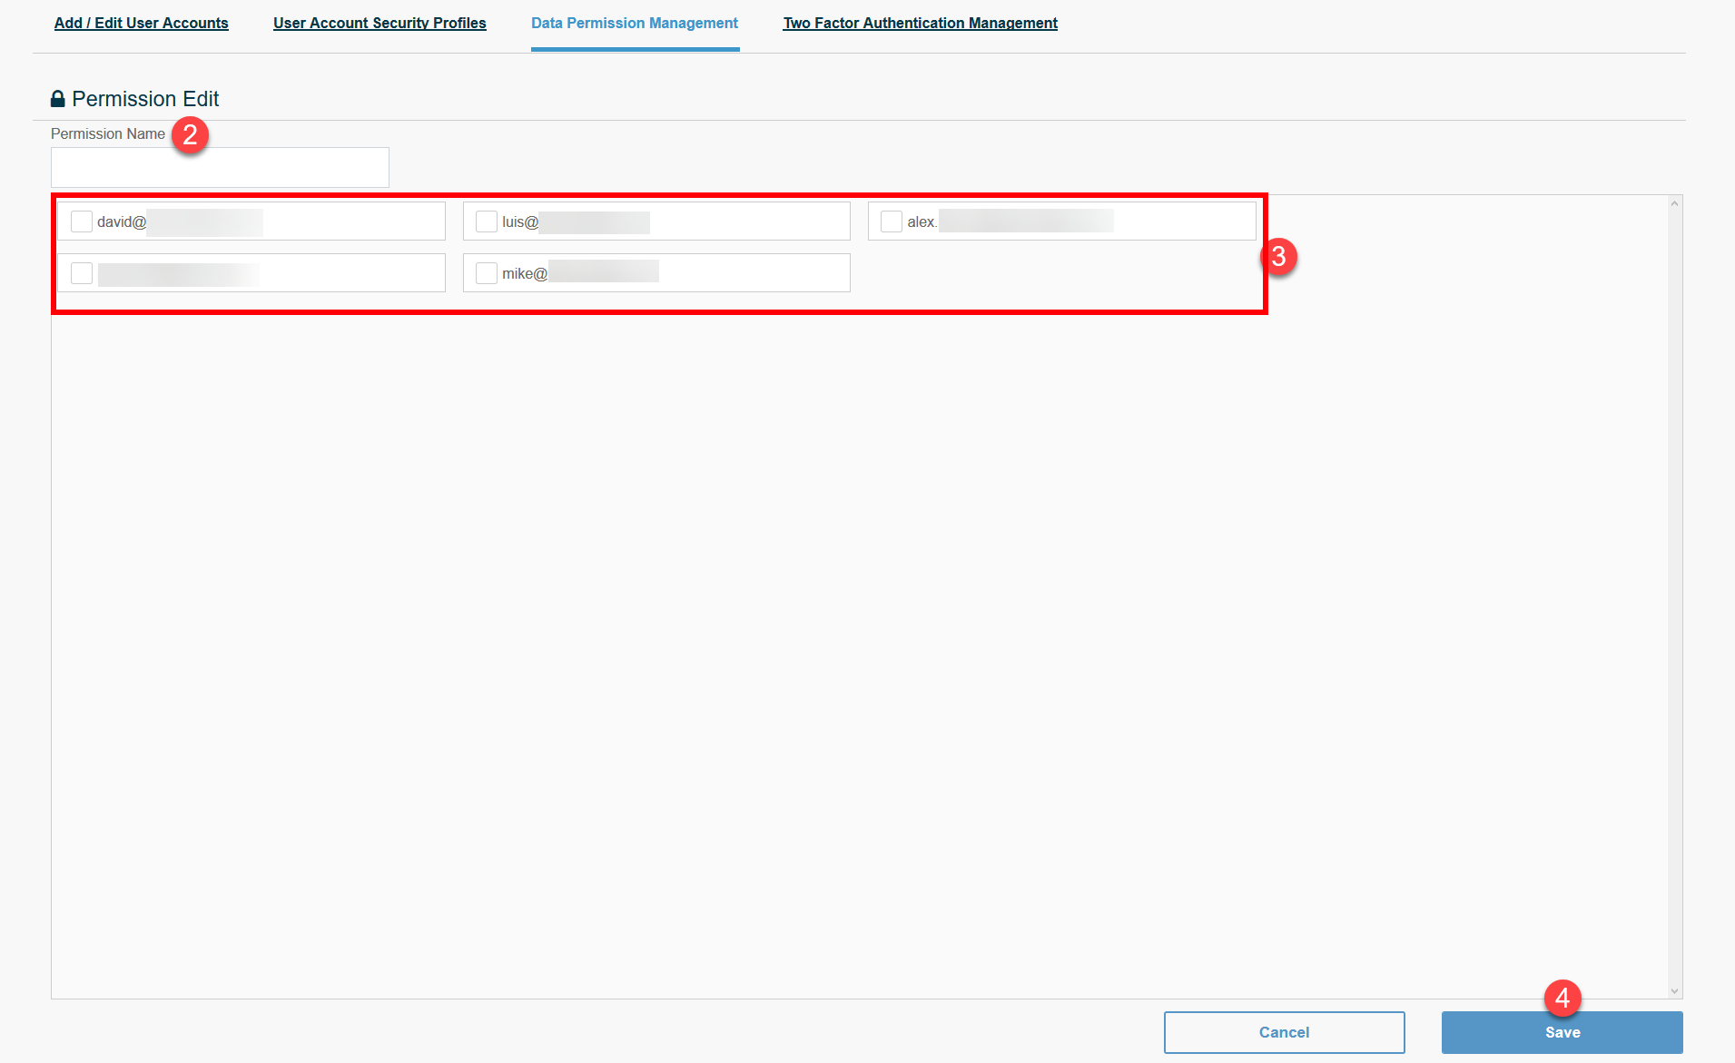Click the red numbered badge 3
This screenshot has height=1063, width=1735.
[1280, 258]
